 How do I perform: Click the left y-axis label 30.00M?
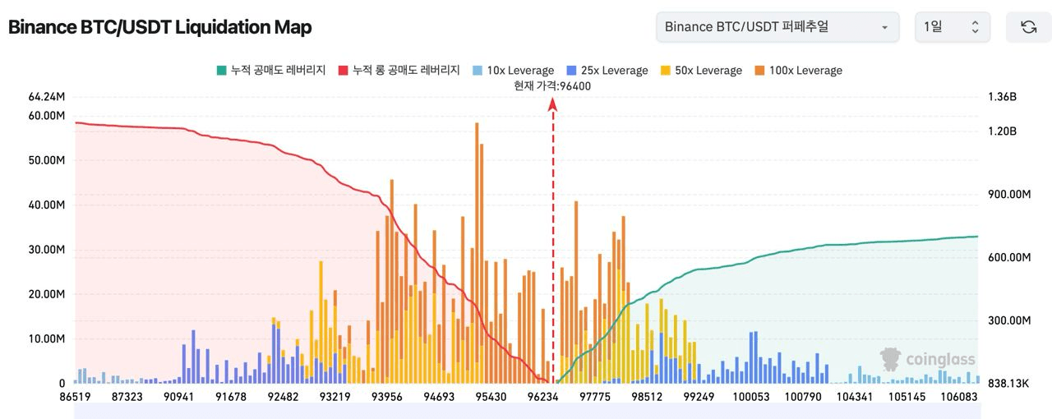[x=46, y=250]
